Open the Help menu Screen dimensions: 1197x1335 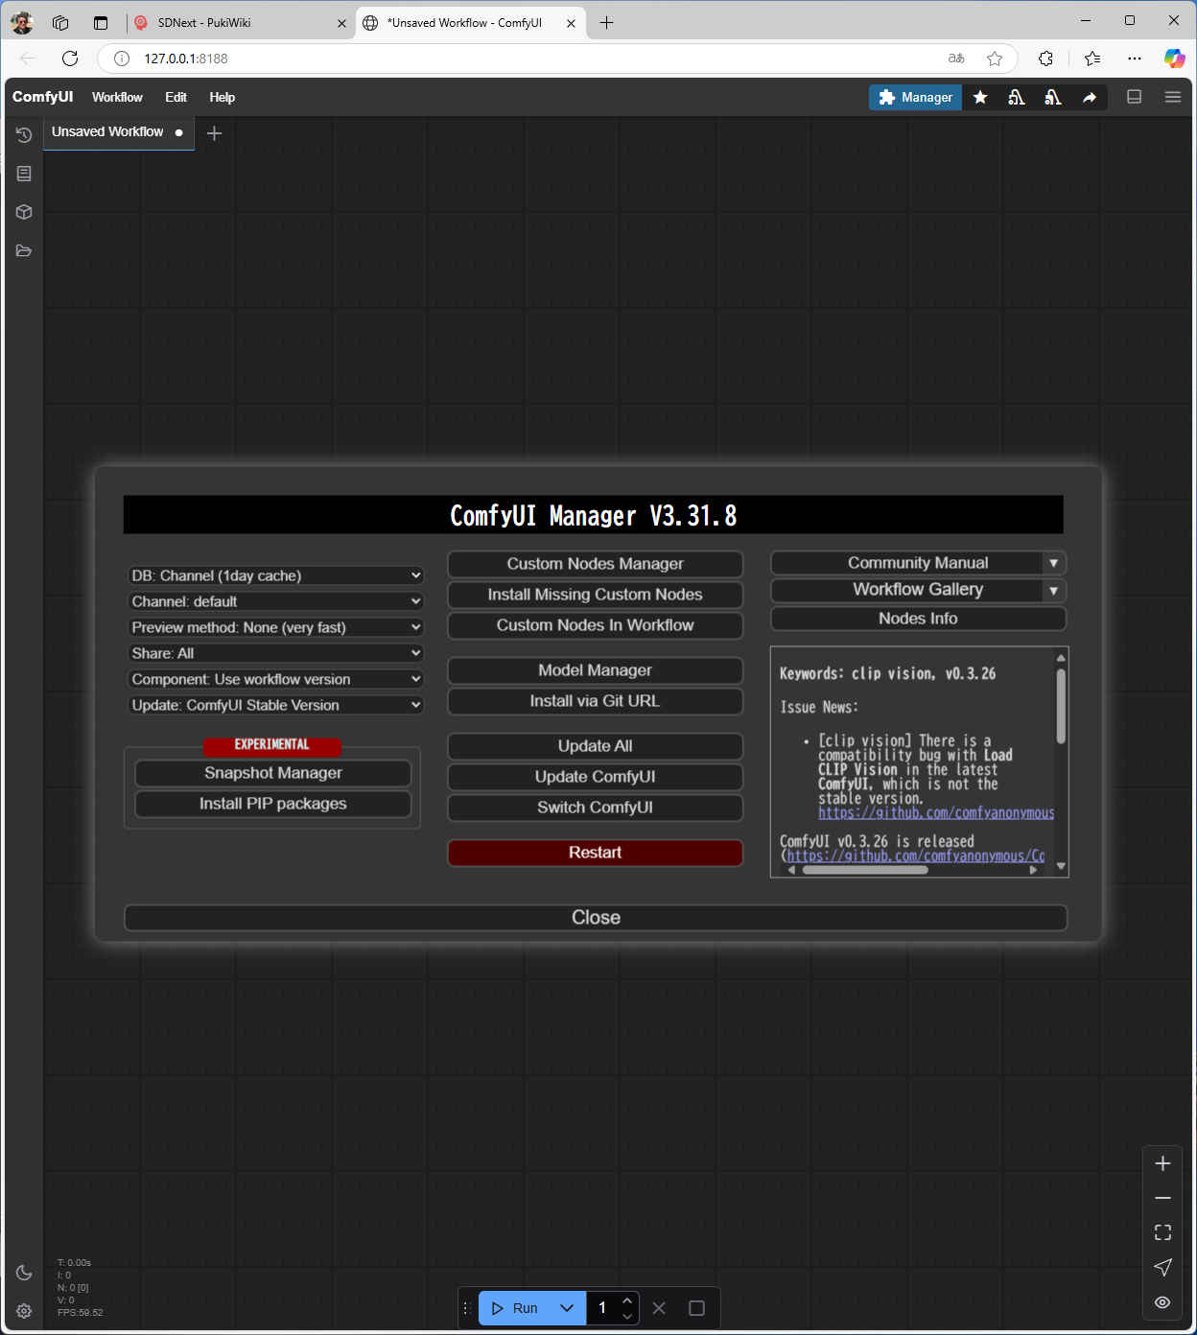click(x=222, y=97)
